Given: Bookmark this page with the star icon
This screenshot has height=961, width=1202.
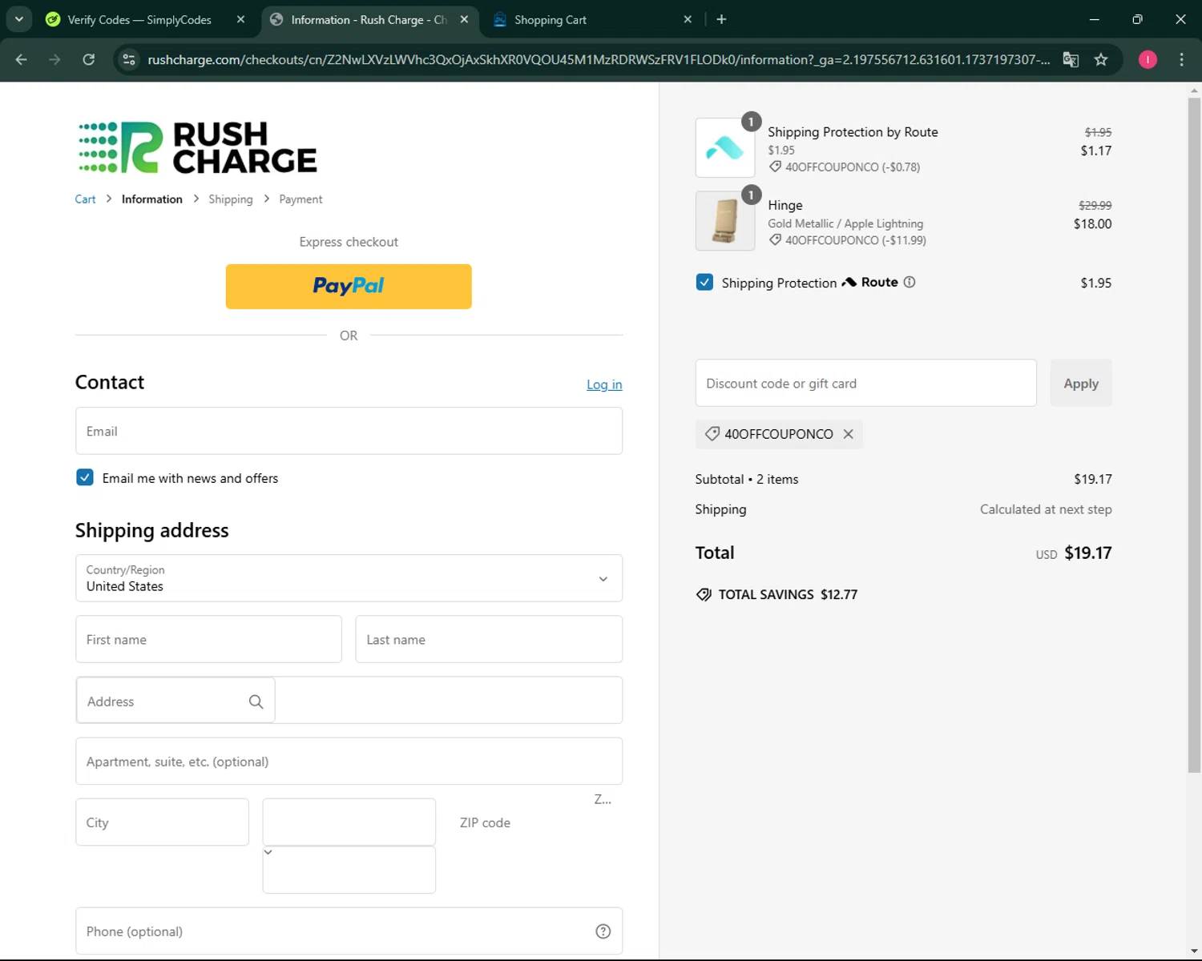Looking at the screenshot, I should click(x=1101, y=59).
